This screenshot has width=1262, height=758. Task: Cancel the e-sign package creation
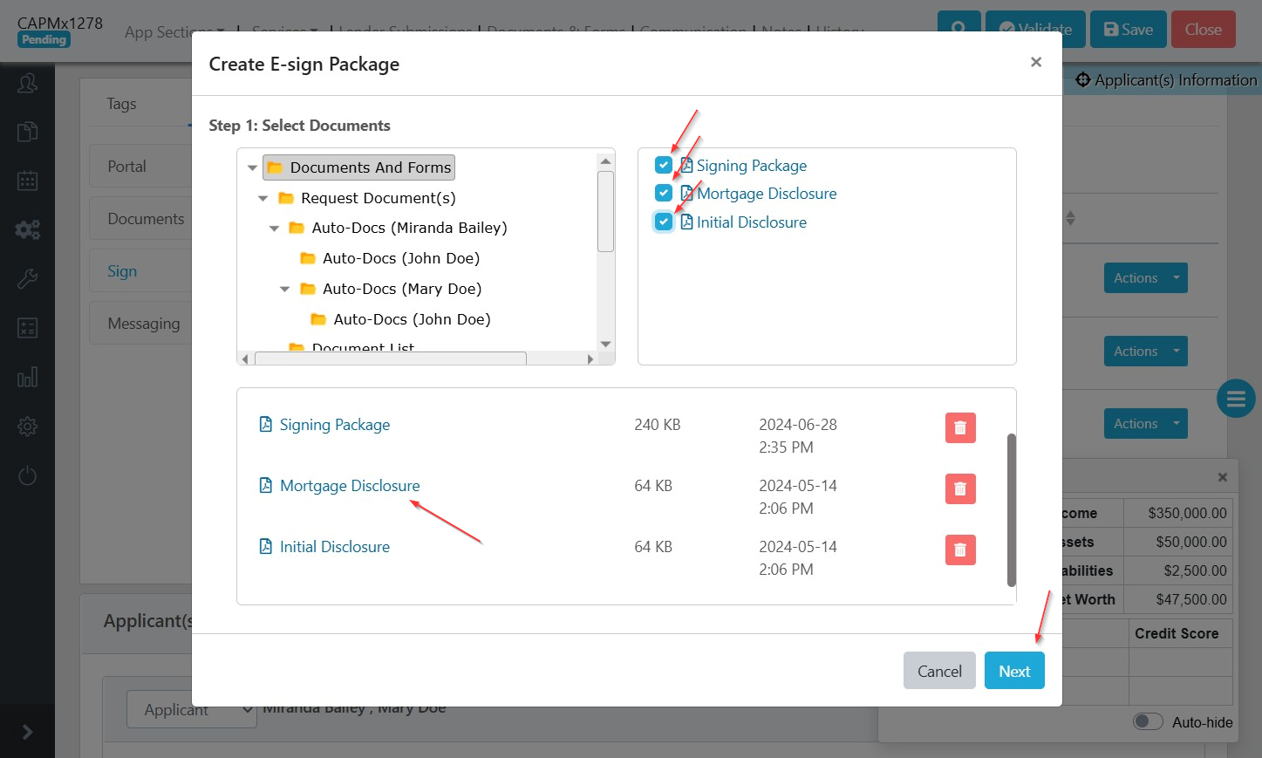click(939, 671)
